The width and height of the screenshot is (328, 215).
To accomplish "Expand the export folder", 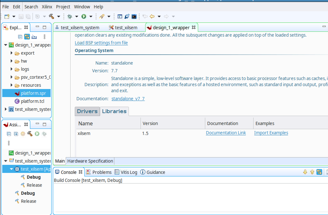I will tap(12, 53).
